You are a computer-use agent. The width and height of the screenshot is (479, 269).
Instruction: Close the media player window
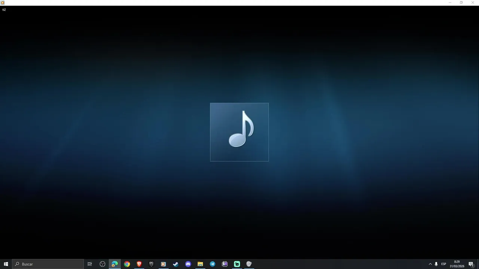(473, 3)
